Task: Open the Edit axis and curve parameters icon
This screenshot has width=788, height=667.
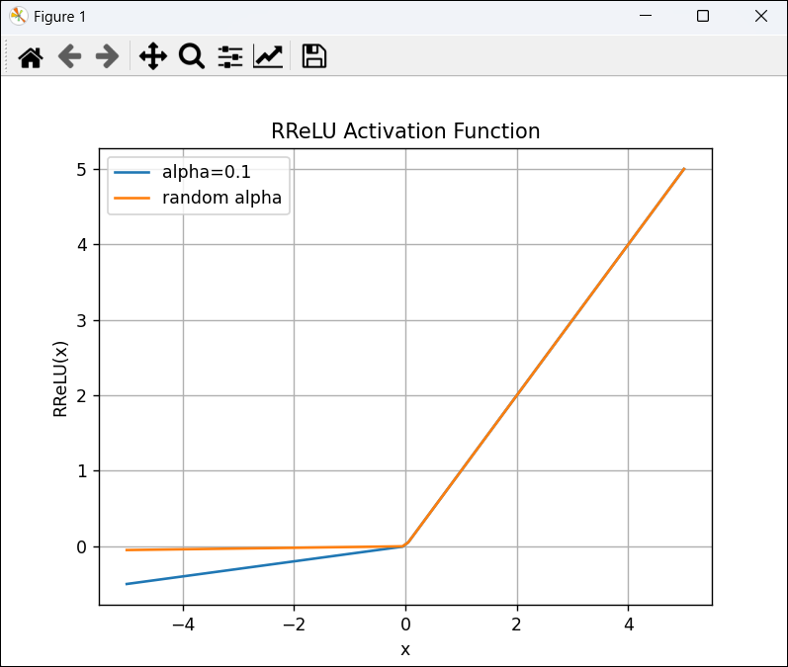Action: tap(268, 56)
